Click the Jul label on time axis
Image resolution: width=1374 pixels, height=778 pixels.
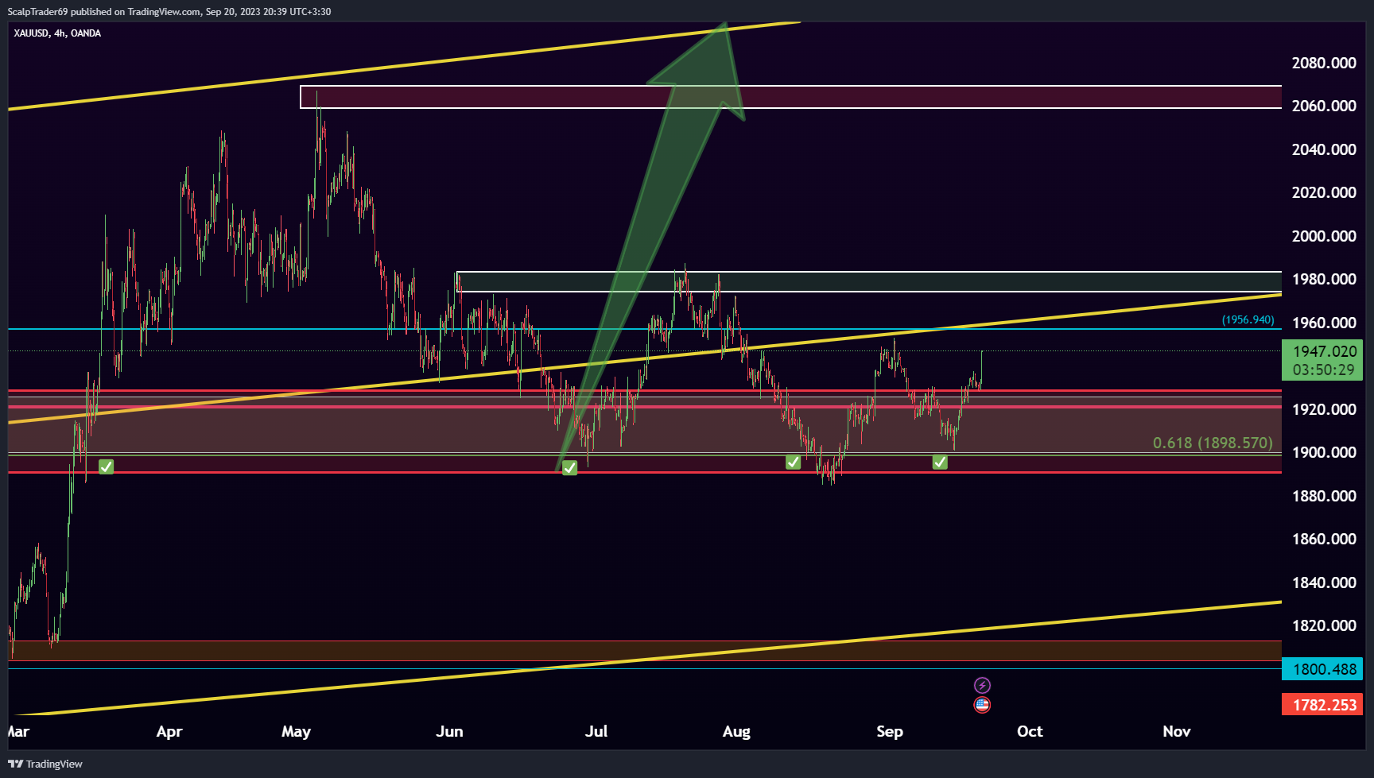point(596,732)
